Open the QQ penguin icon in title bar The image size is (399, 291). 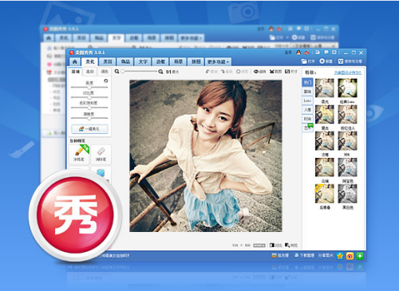pyautogui.click(x=298, y=53)
